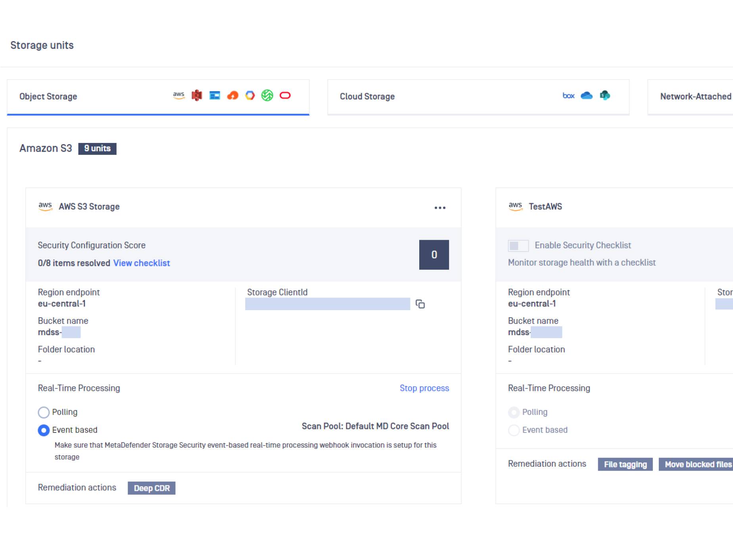The image size is (733, 549).
Task: Select Polling for AWS S3 Storage
Action: click(x=44, y=412)
